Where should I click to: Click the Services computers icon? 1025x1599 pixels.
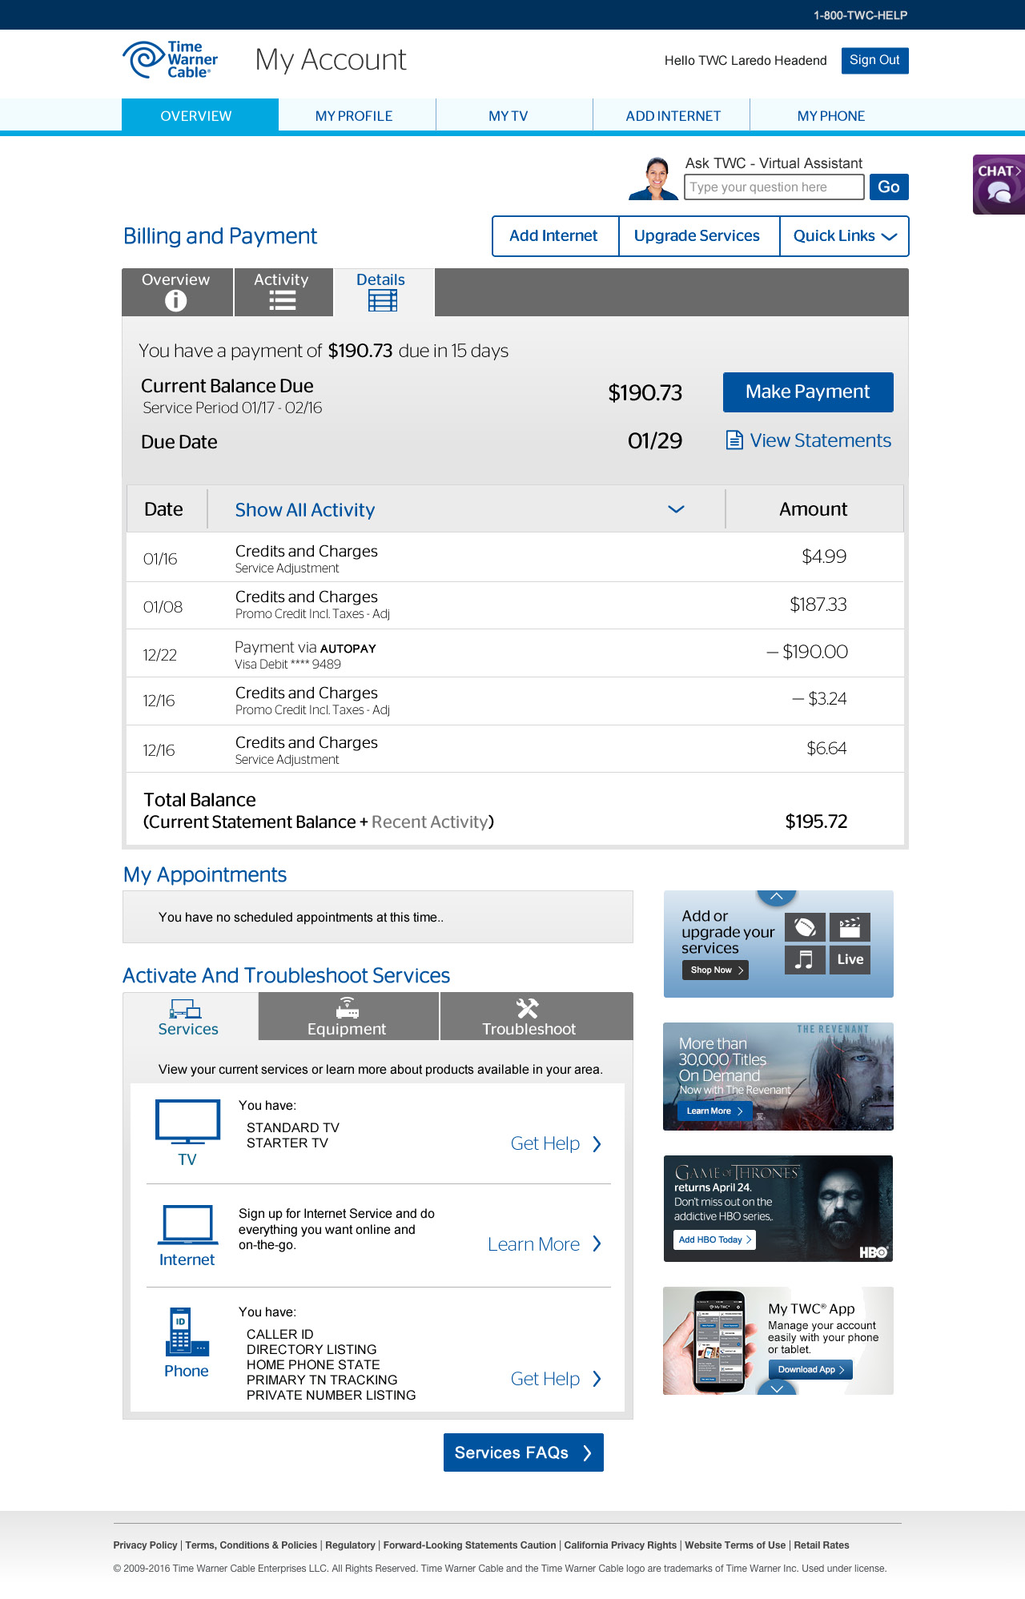[x=186, y=1008]
